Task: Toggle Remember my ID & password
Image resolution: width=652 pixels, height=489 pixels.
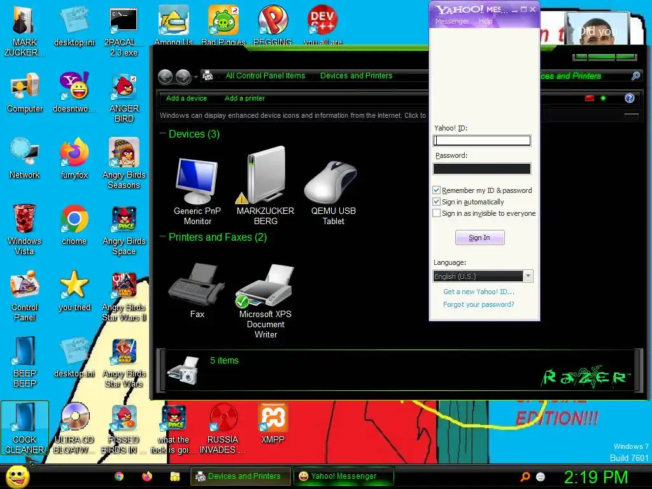Action: click(436, 190)
